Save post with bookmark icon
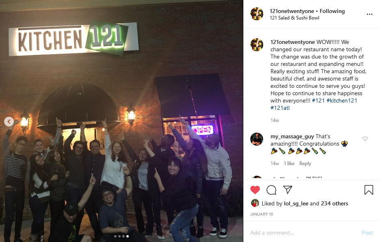 click(368, 190)
